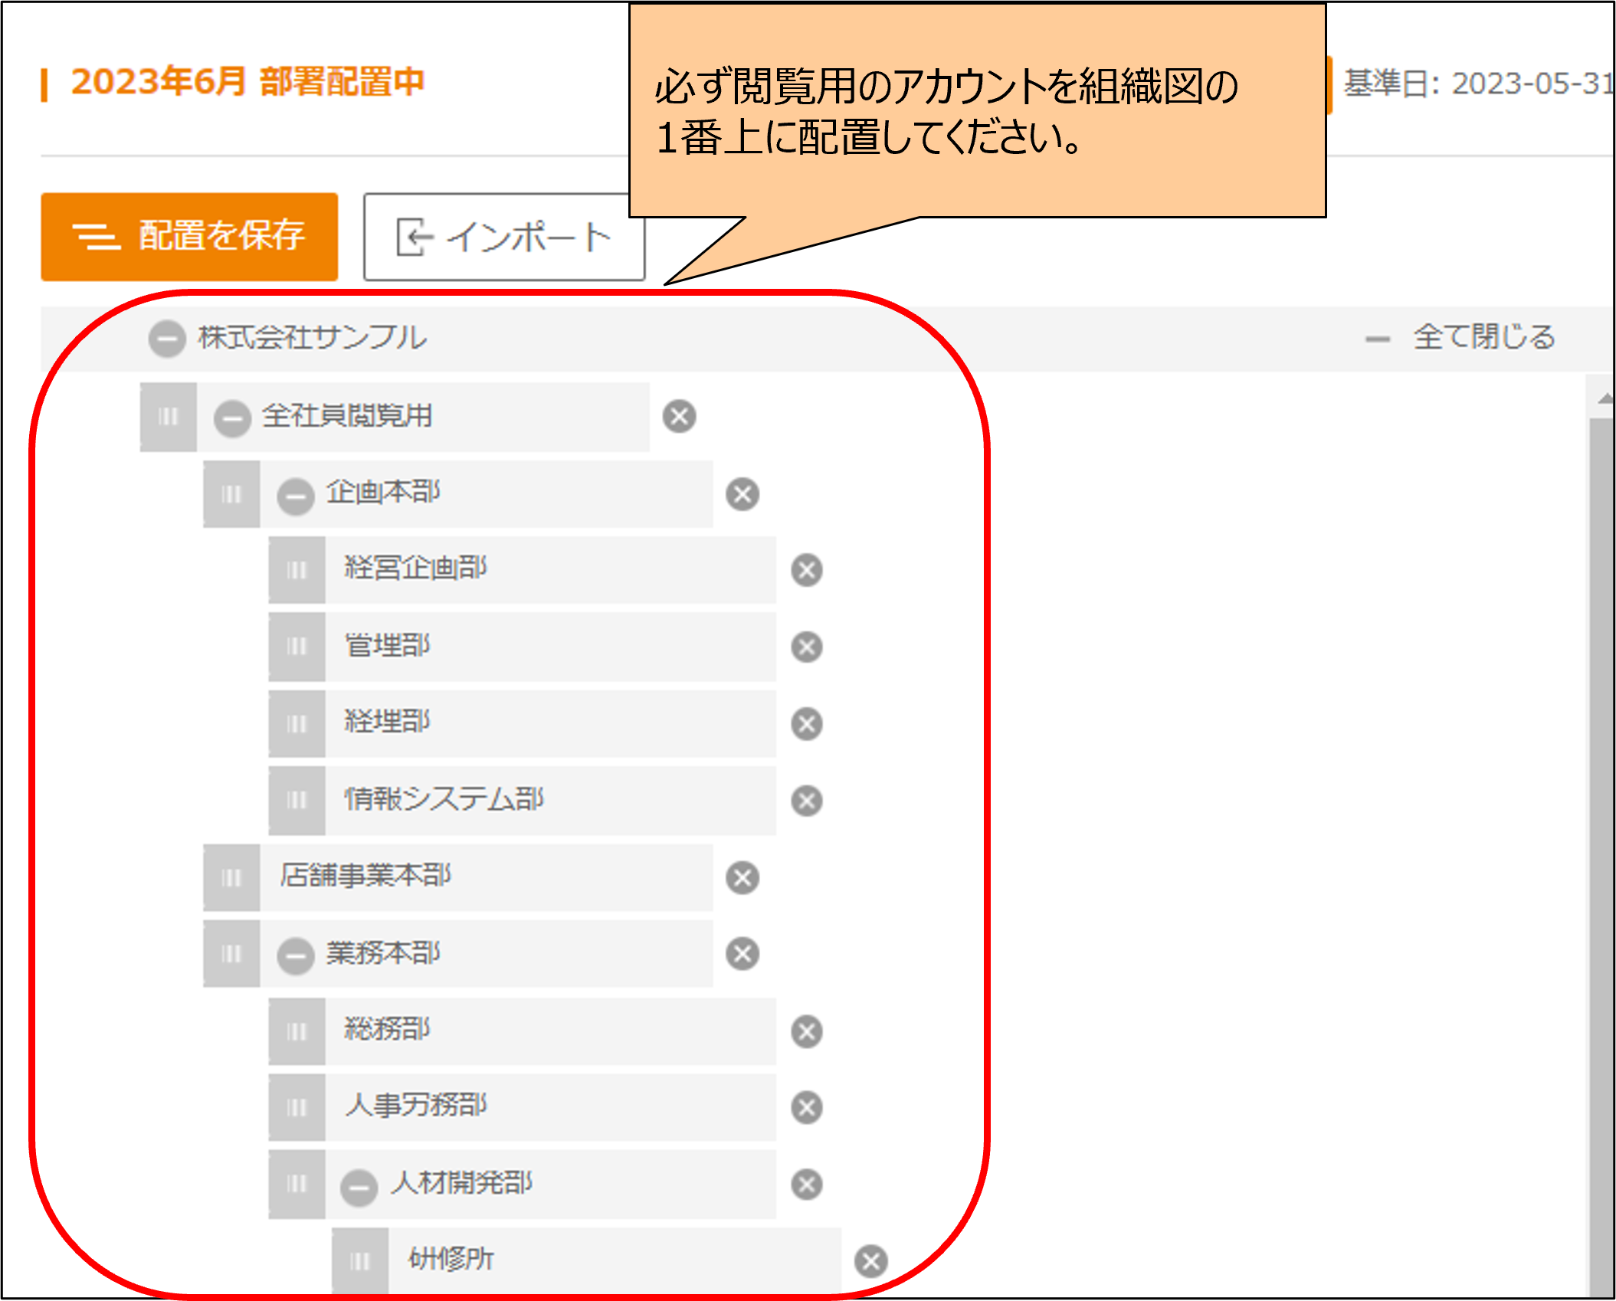Remove the 経理部 entry with X icon
The height and width of the screenshot is (1301, 1616).
(x=806, y=723)
